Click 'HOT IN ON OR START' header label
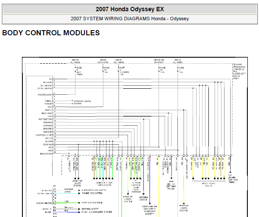Viewport: 259px width, 217px height. tap(159, 61)
